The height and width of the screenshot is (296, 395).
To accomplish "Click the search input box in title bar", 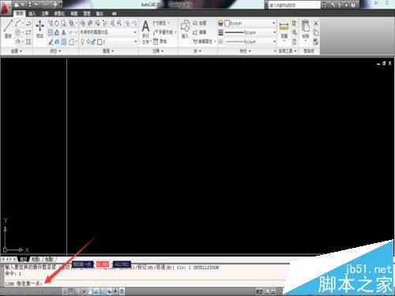I will click(x=295, y=5).
